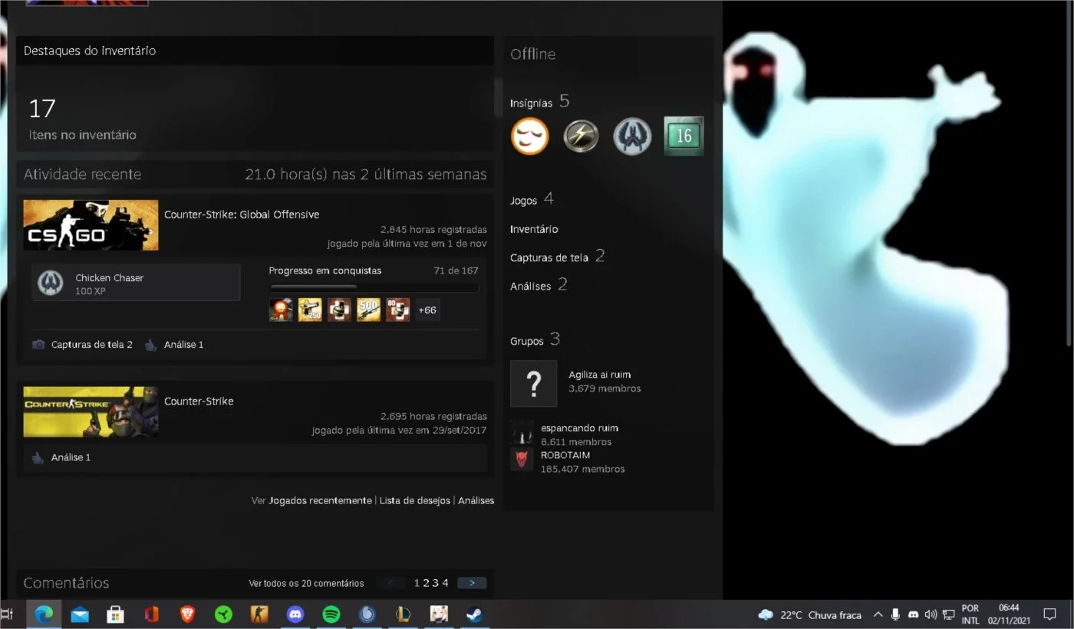
Task: Open League of Legends taskbar icon
Action: coord(403,614)
